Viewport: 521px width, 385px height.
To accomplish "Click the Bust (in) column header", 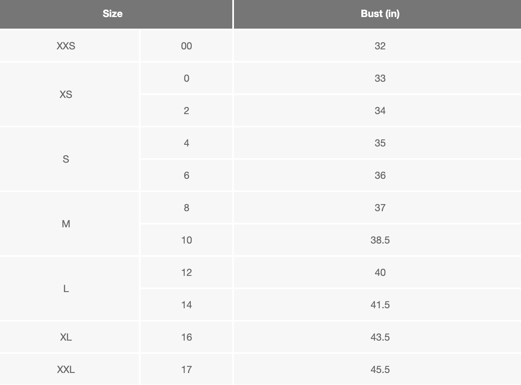I will [380, 14].
